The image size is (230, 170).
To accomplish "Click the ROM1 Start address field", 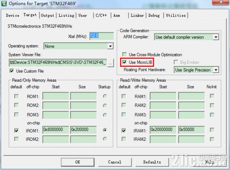I will click(56, 96).
